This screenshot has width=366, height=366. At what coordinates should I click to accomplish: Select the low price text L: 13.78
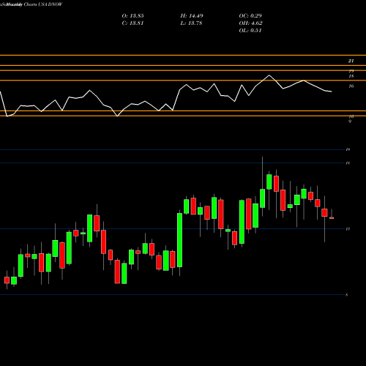point(191,23)
